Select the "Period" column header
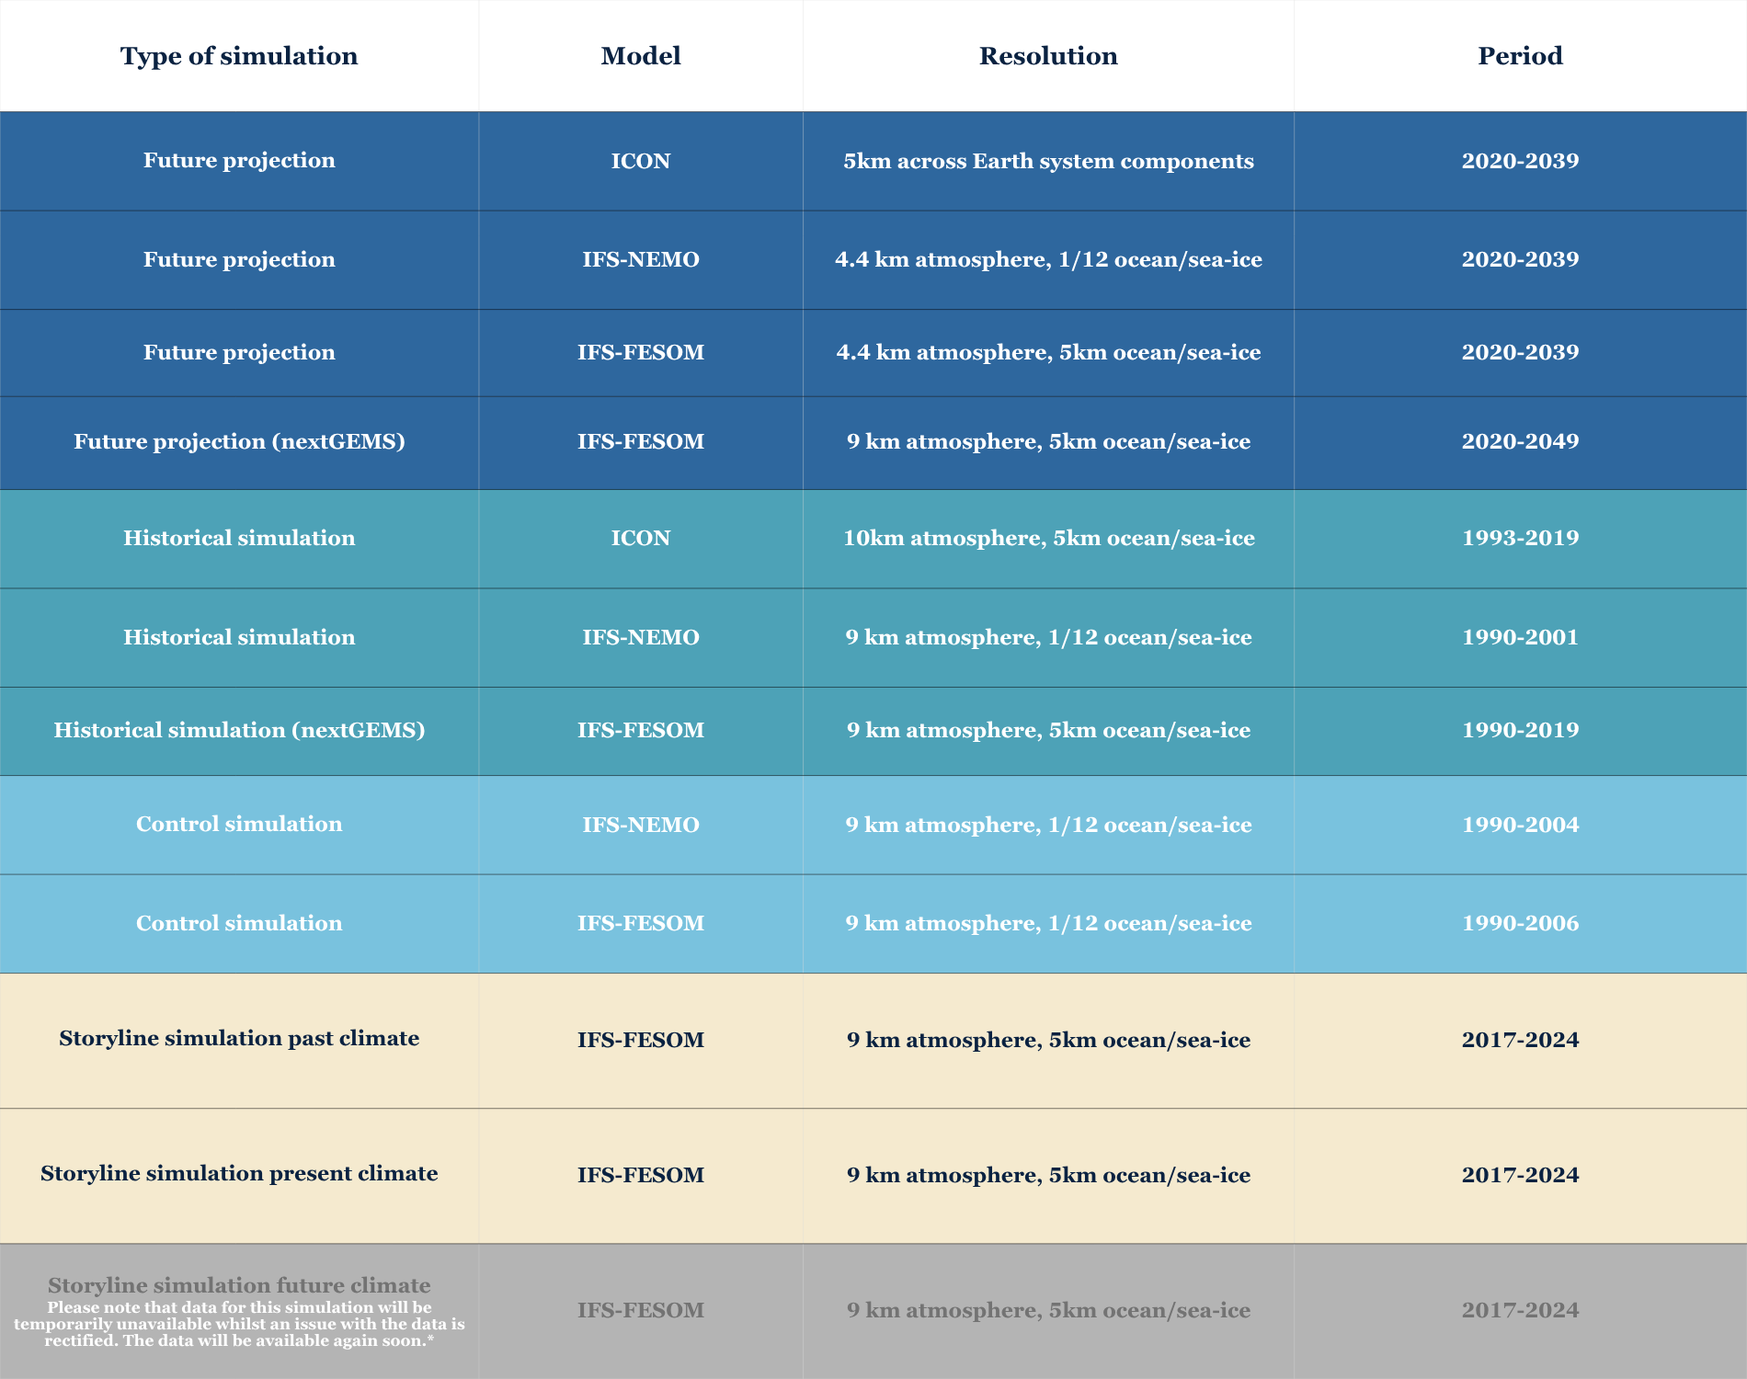This screenshot has height=1379, width=1747. coord(1520,56)
